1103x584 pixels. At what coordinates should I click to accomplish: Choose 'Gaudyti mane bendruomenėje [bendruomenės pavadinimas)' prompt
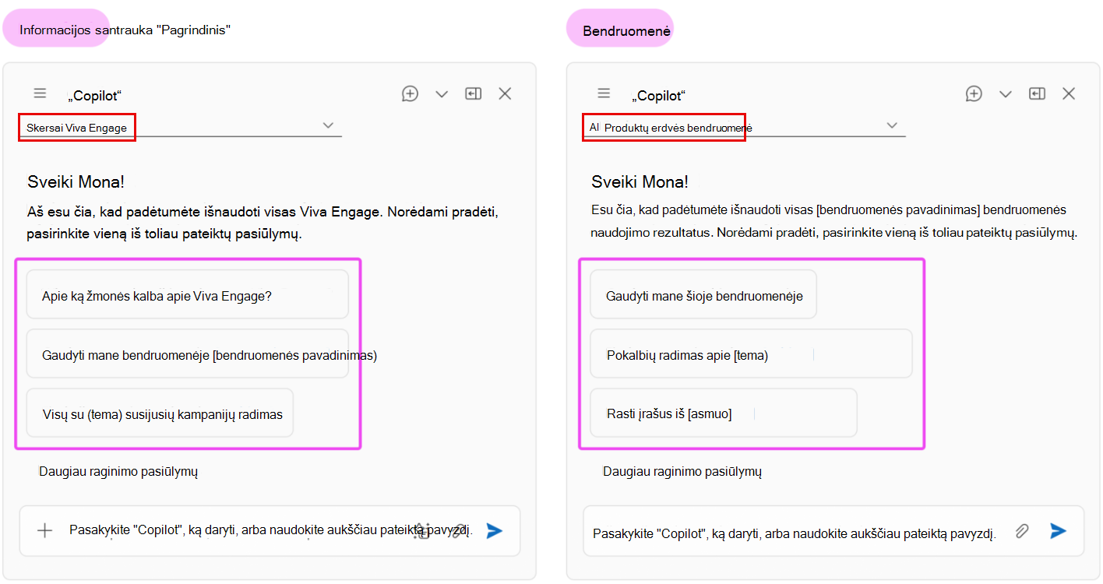click(x=187, y=354)
